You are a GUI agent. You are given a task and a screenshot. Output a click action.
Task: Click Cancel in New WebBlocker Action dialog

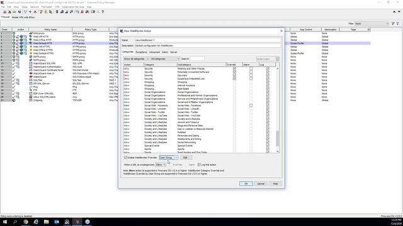click(x=261, y=184)
